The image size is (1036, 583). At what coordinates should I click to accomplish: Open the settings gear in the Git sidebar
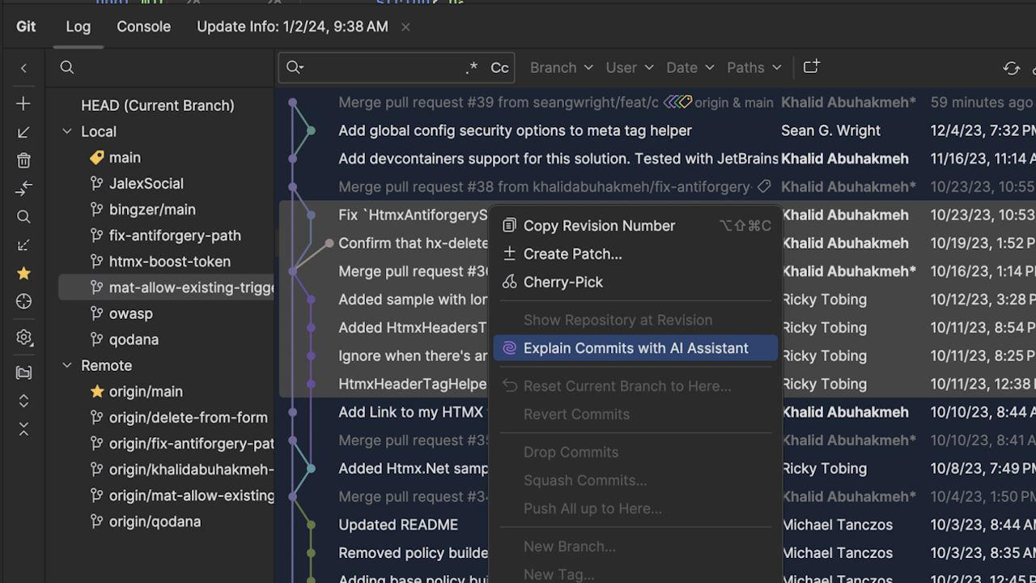[23, 338]
